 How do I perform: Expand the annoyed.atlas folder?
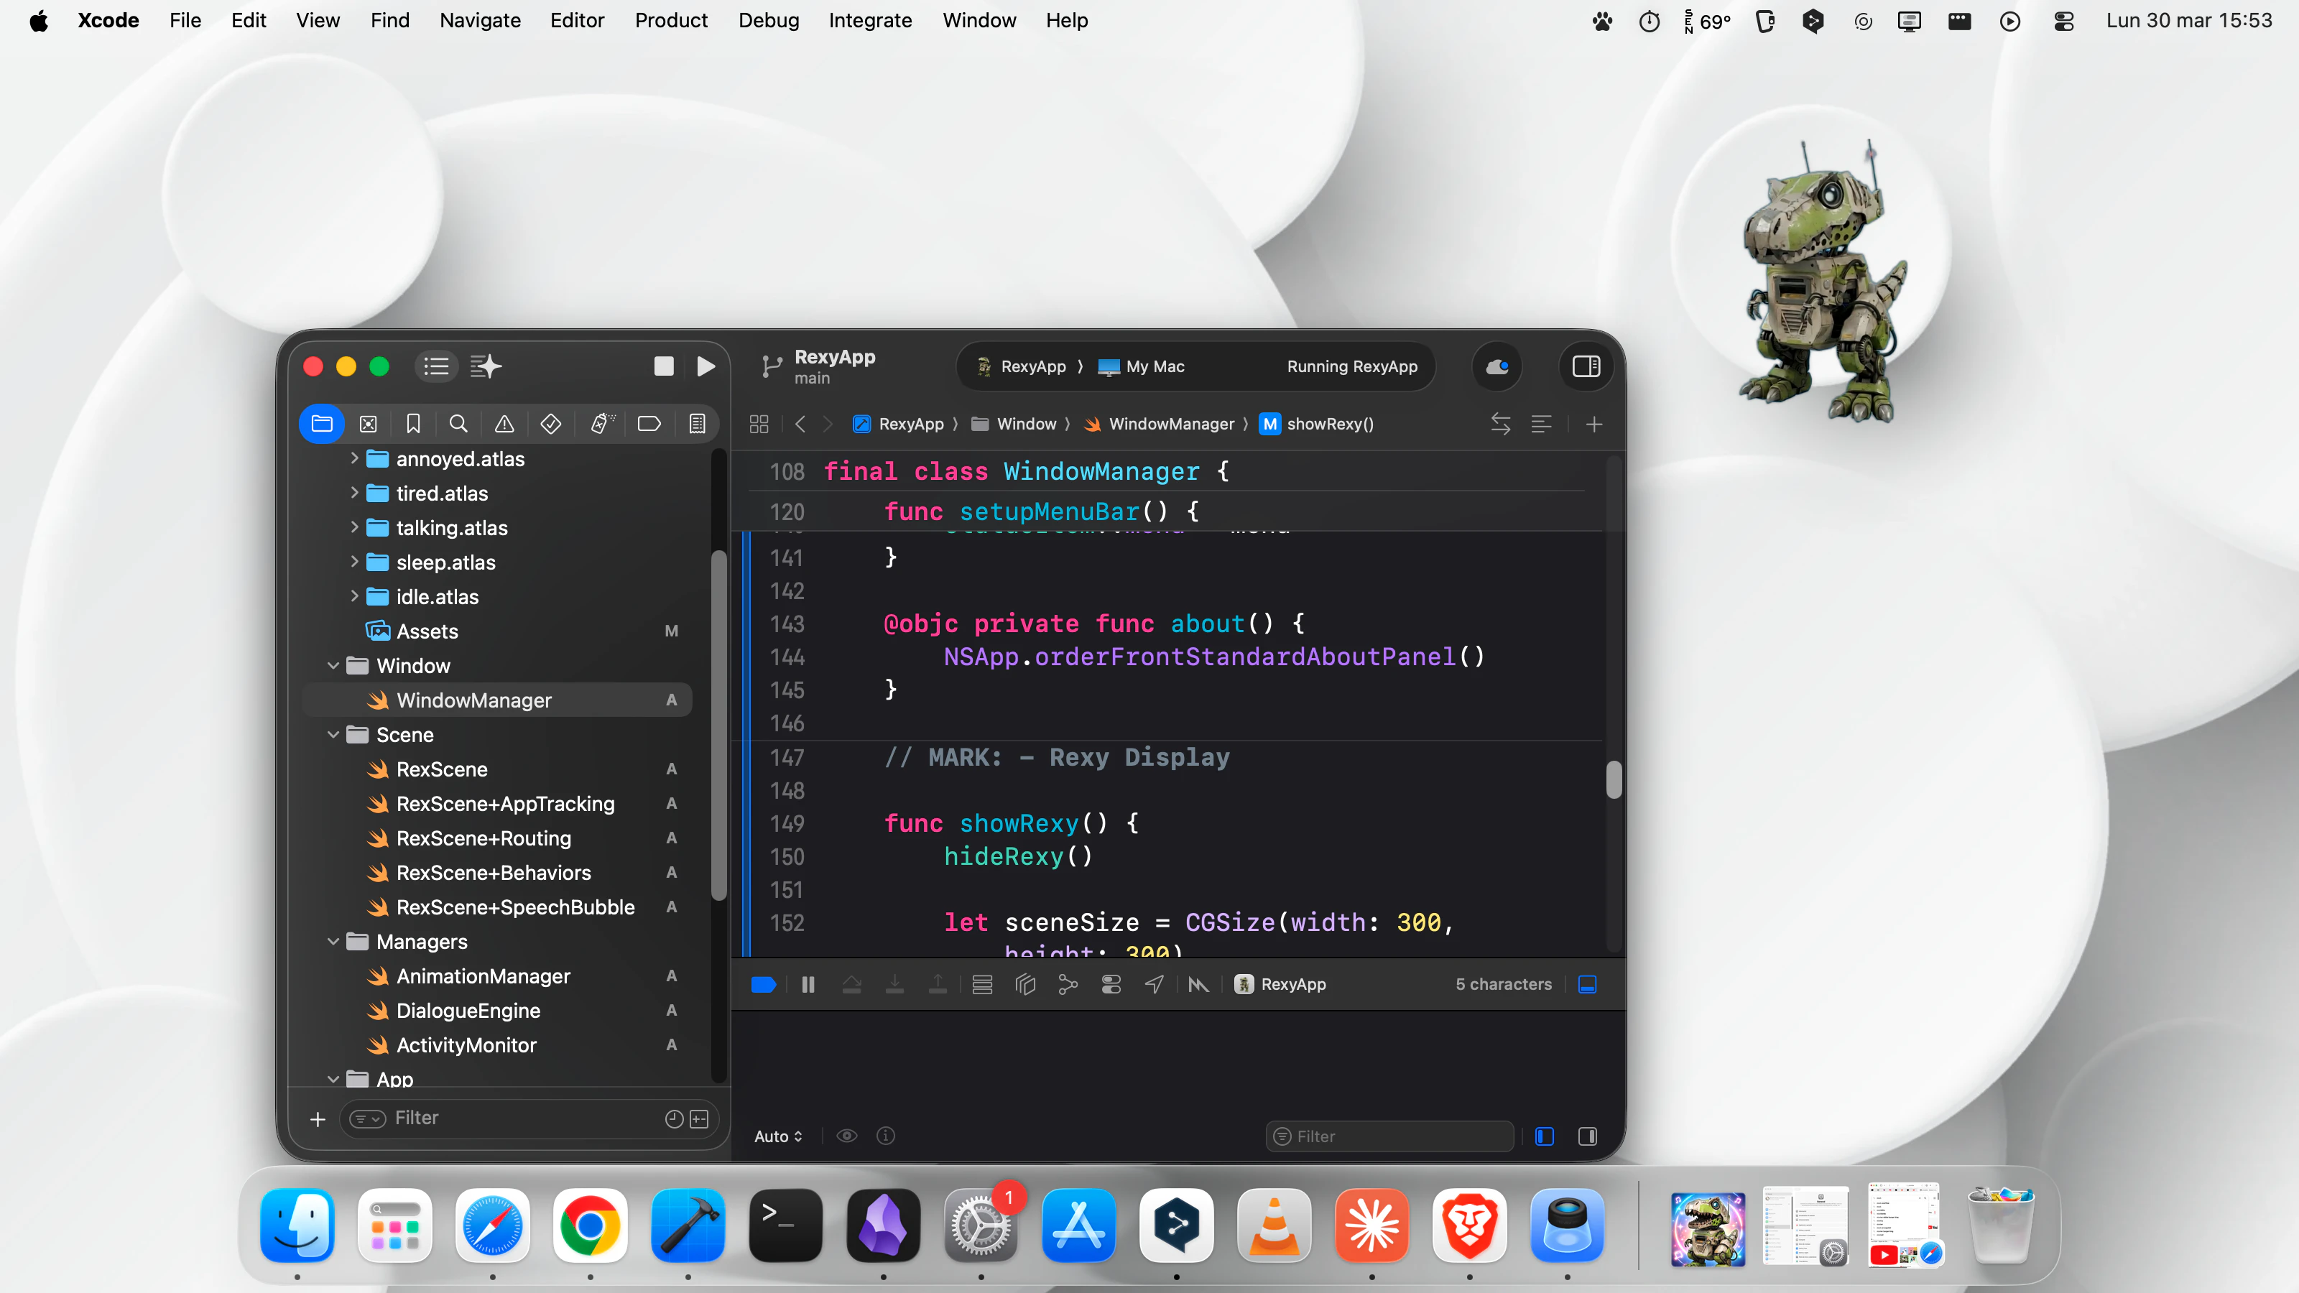click(x=354, y=459)
